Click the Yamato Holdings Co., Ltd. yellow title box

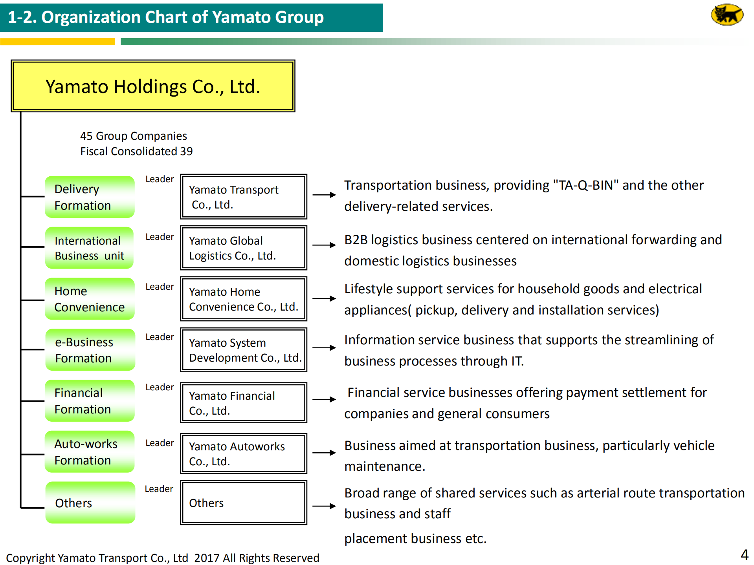(153, 87)
